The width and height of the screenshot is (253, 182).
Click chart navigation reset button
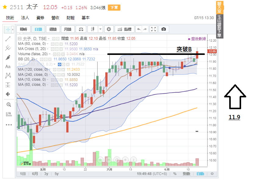[117, 160]
